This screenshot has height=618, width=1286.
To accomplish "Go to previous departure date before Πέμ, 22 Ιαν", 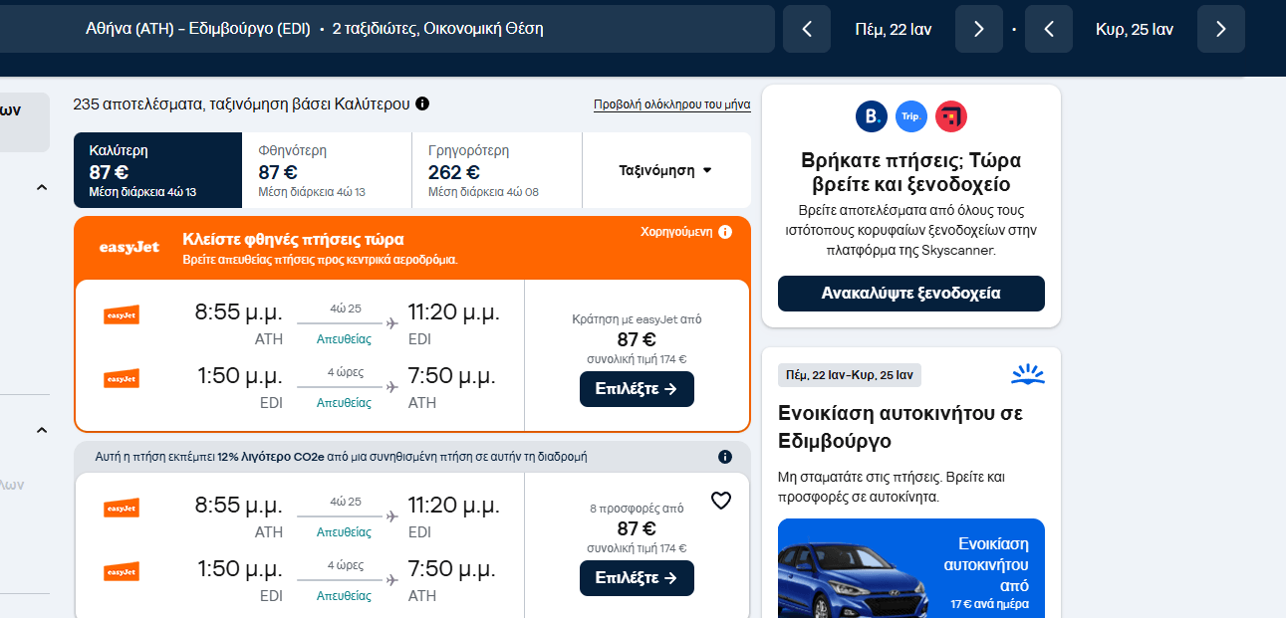I will point(807,29).
